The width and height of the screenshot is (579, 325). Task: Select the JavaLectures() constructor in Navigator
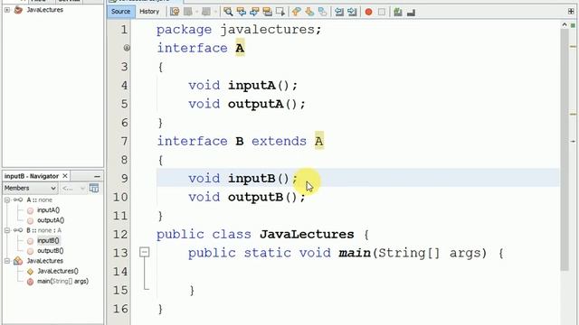pyautogui.click(x=58, y=271)
